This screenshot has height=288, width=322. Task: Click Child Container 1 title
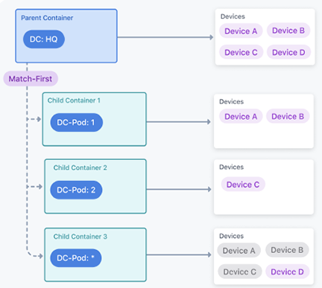coord(74,100)
